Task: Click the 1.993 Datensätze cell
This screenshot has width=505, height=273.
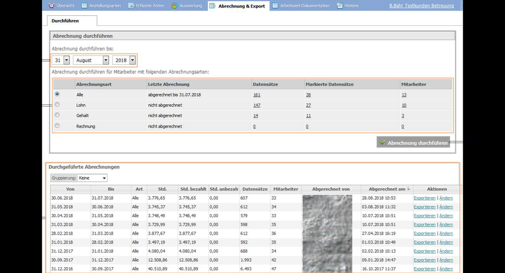Action: 246,260
